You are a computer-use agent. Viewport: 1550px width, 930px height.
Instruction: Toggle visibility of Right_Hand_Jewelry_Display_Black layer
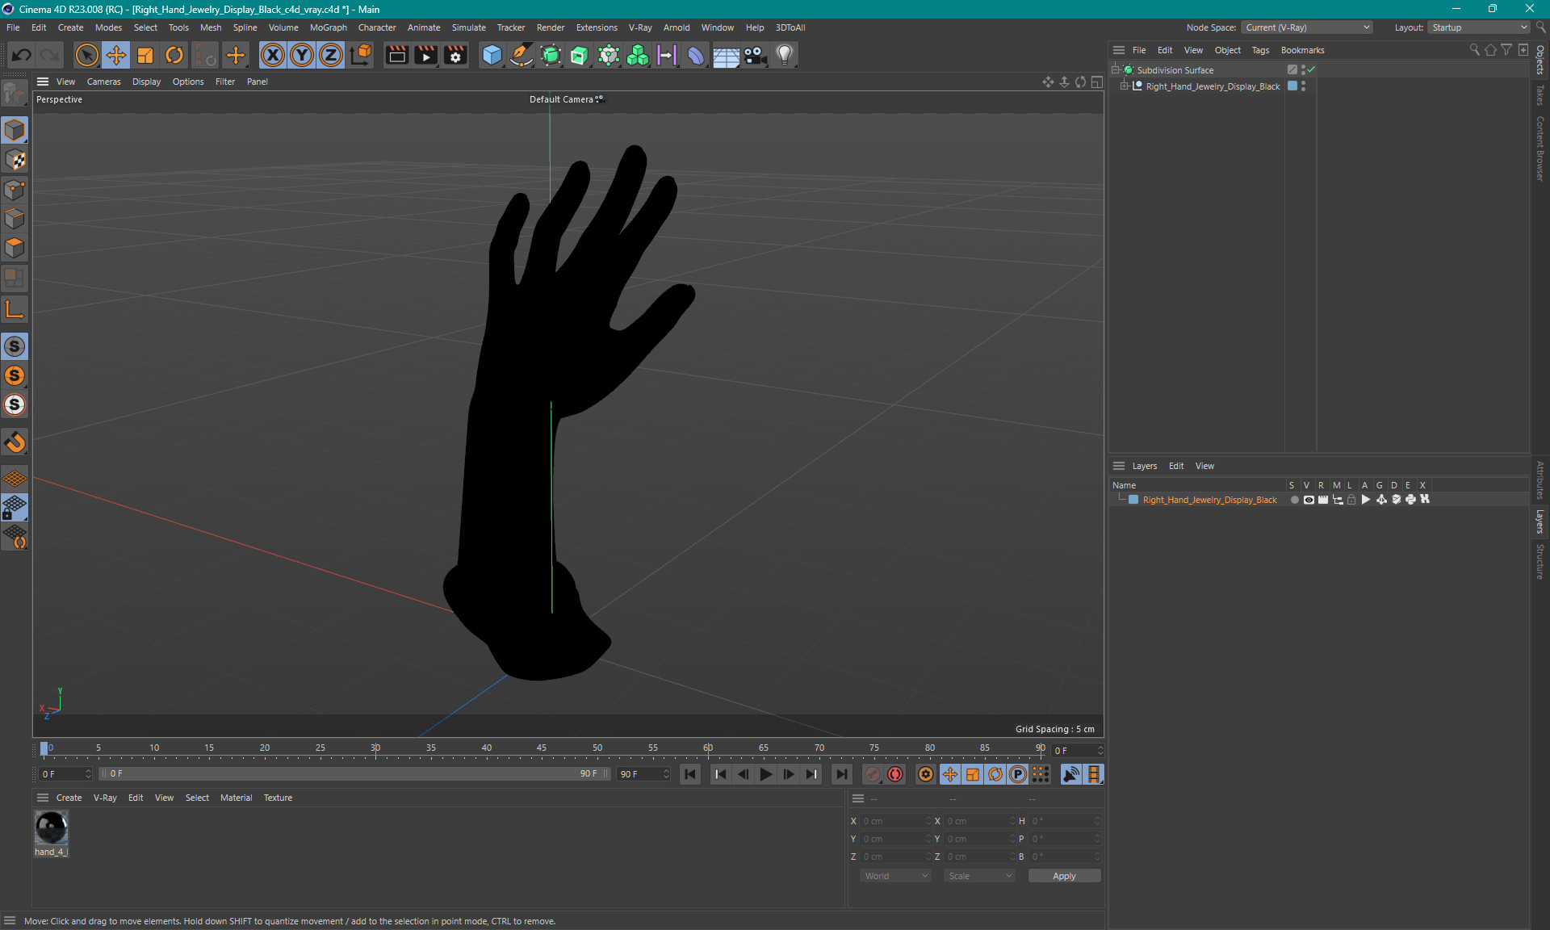click(1306, 500)
